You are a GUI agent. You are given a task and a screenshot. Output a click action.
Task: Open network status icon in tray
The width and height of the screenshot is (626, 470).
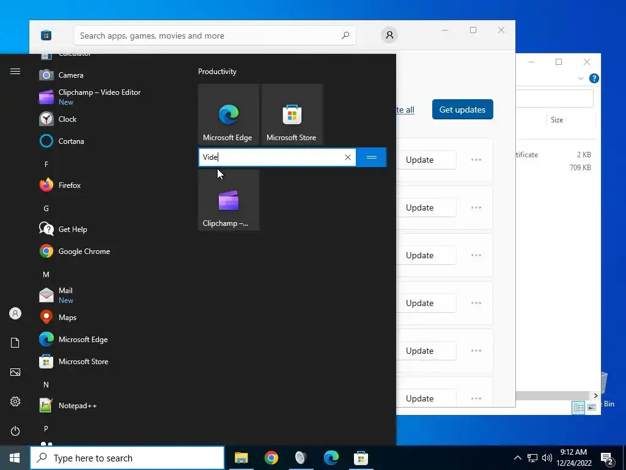(x=532, y=458)
